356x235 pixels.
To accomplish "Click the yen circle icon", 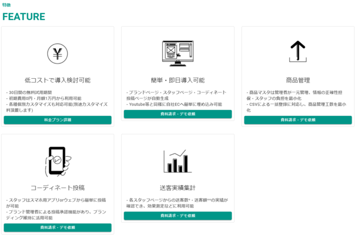I will click(58, 54).
